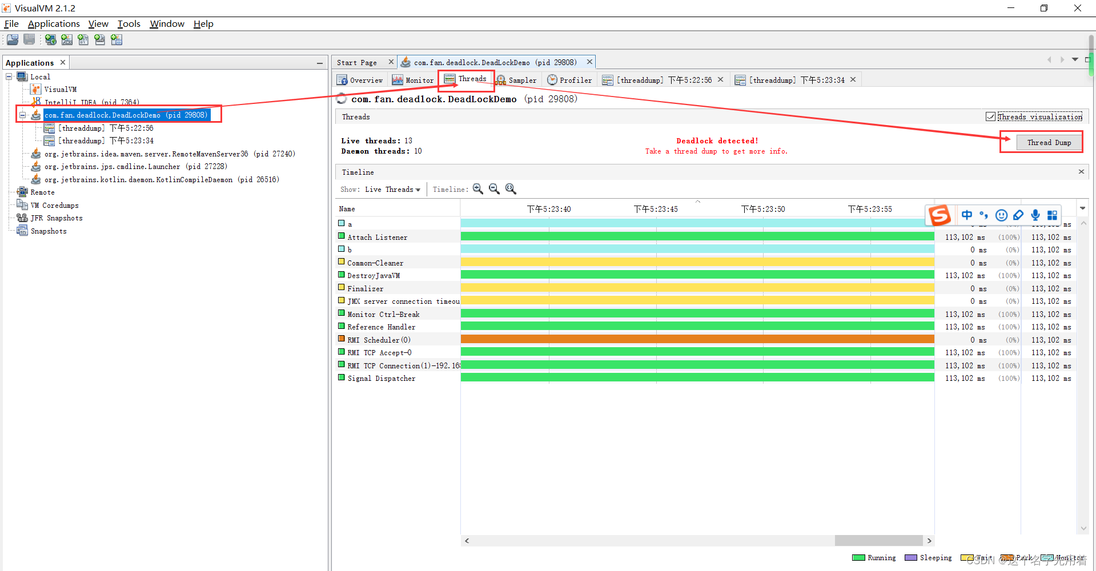Click the VisualVM icon in Applications tree

coord(36,89)
